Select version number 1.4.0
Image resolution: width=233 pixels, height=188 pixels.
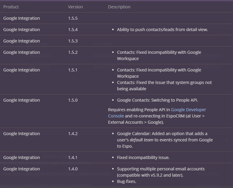point(73,169)
